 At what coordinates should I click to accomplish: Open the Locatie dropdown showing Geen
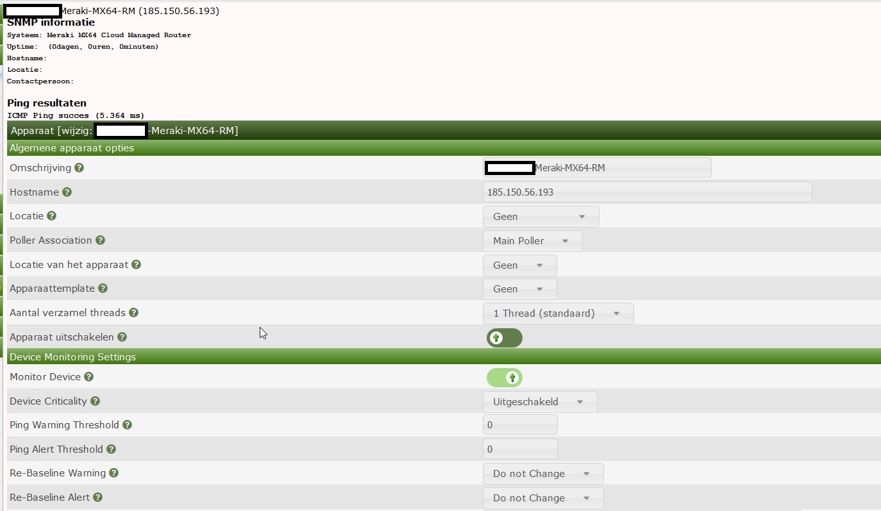tap(541, 217)
